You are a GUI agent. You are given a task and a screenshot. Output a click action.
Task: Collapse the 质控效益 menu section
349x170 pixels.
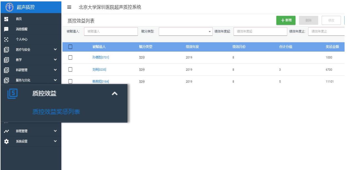(x=115, y=95)
